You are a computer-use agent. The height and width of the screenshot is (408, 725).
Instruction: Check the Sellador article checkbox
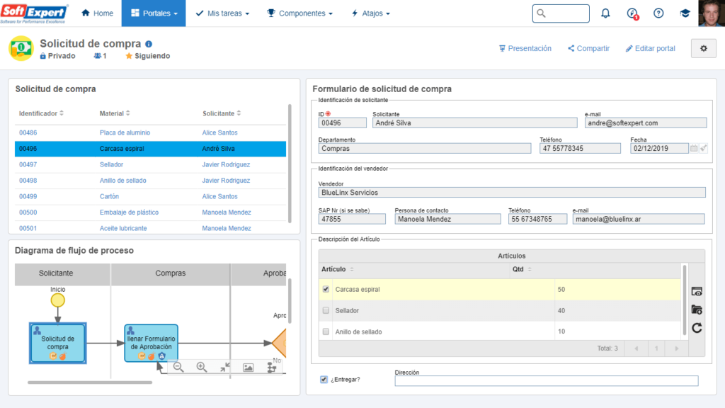[x=326, y=310]
